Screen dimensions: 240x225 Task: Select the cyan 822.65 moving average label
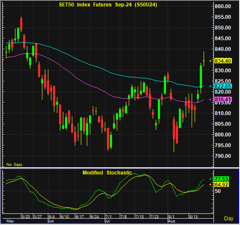[x=223, y=86]
